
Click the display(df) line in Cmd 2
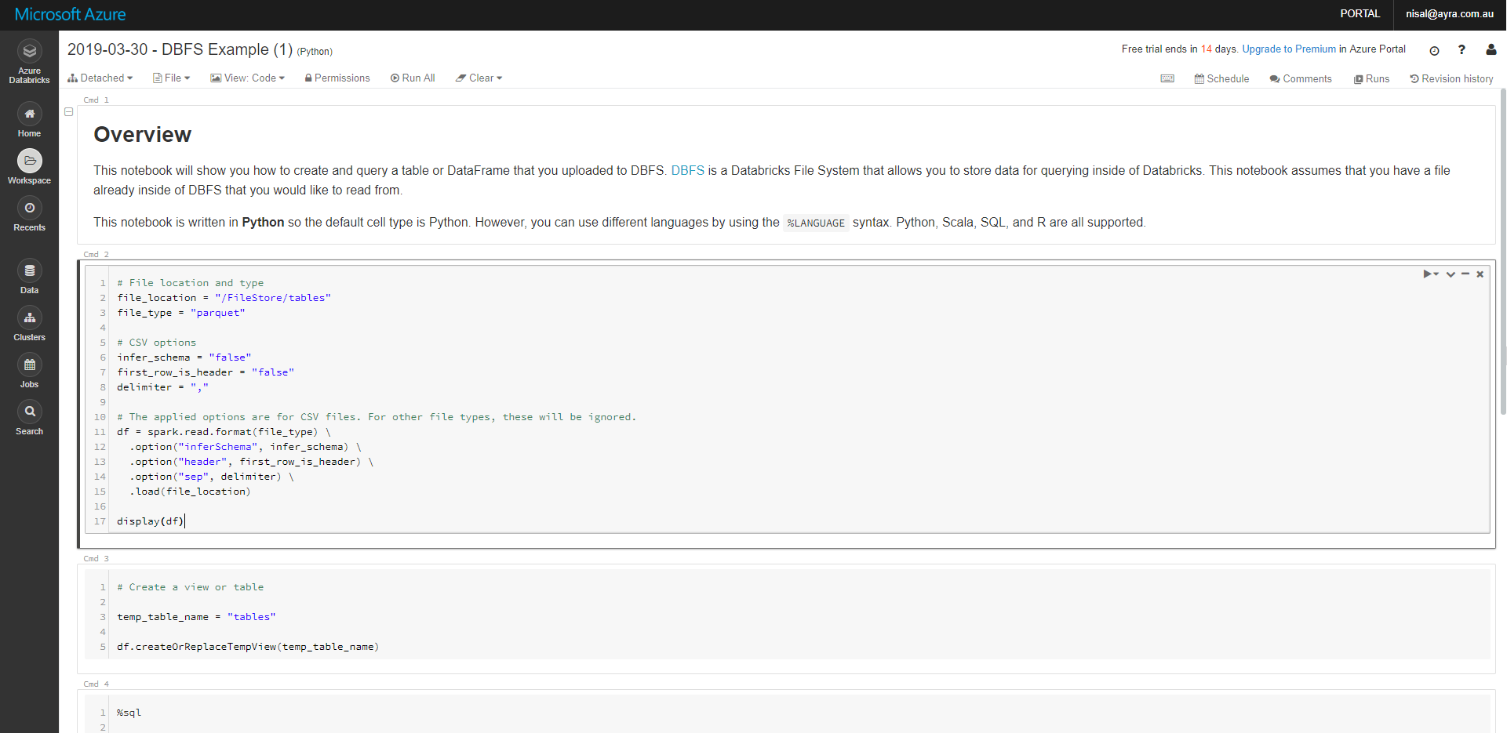(x=151, y=521)
